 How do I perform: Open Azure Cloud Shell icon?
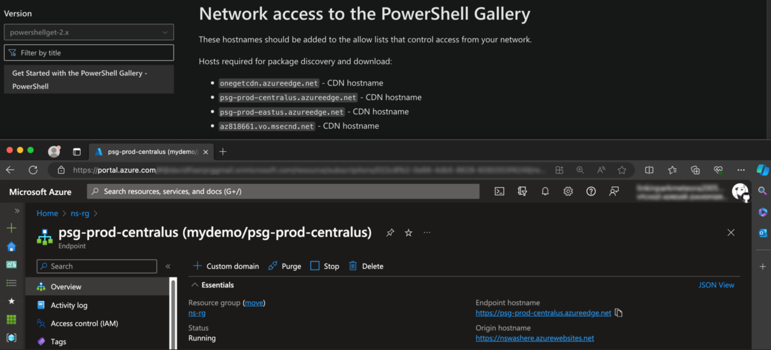499,191
